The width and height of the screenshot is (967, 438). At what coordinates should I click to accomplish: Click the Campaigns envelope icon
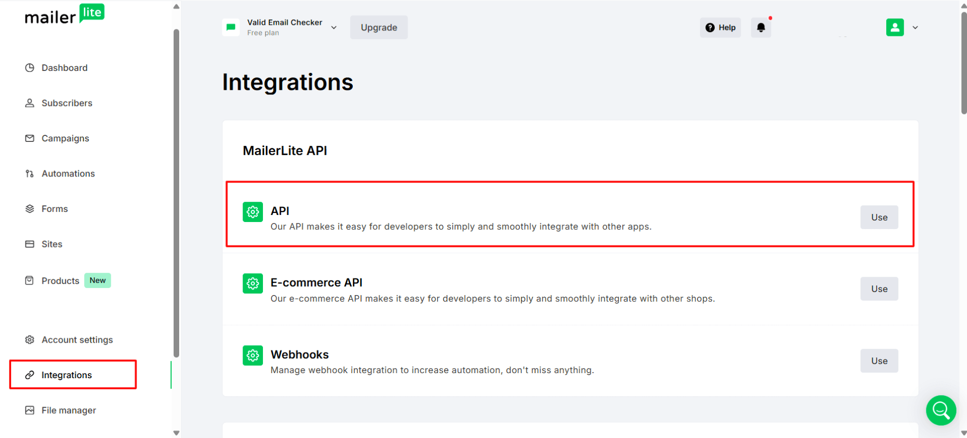click(29, 138)
